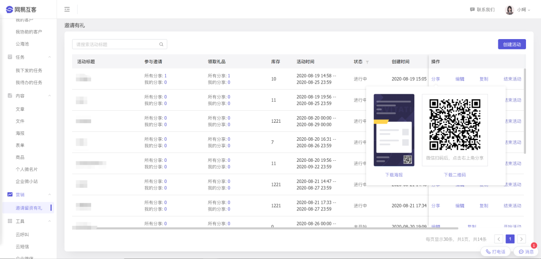541x259 pixels.
Task: Go to the next page arrow
Action: point(521,239)
